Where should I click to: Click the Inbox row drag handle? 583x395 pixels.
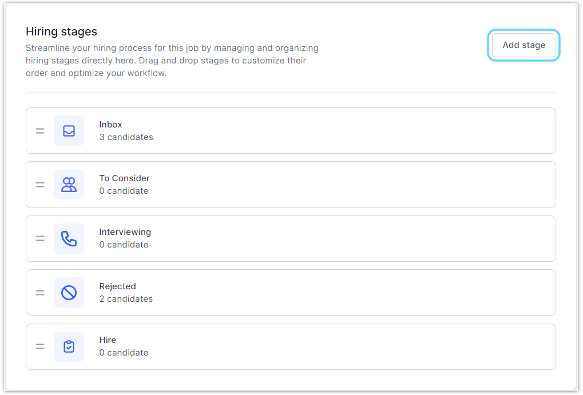pos(40,131)
